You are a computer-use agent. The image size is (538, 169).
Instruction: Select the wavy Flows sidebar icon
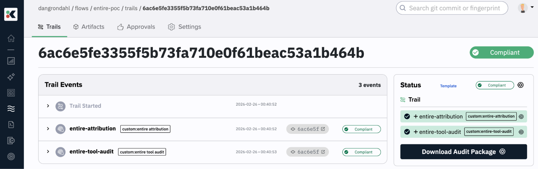tap(11, 108)
